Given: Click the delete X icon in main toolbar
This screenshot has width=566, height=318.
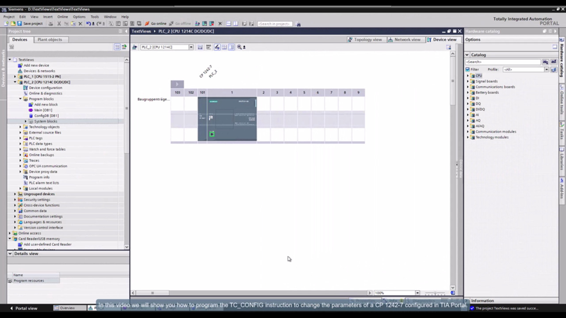Looking at the screenshot, I should click(x=80, y=24).
